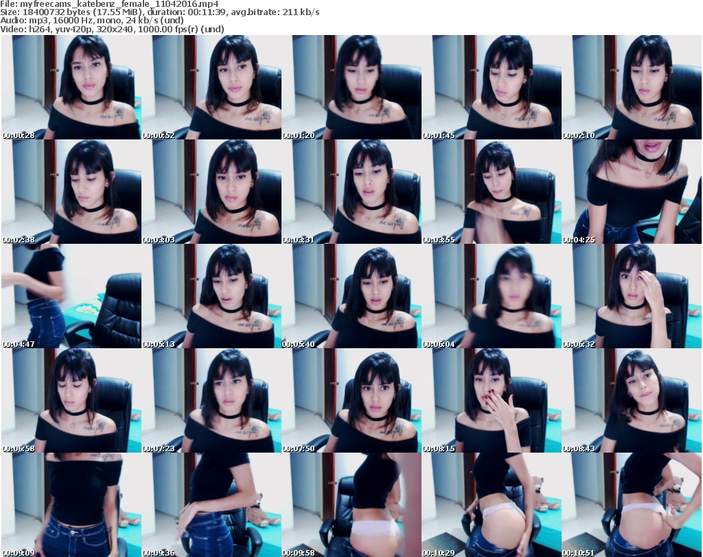Select the frame stamped 00:08:43
The height and width of the screenshot is (557, 703).
pyautogui.click(x=632, y=400)
